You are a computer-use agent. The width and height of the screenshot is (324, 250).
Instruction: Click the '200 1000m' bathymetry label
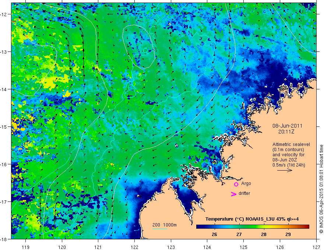[x=165, y=225]
